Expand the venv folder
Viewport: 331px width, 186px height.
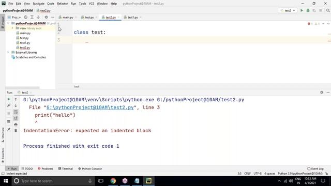(x=12, y=28)
